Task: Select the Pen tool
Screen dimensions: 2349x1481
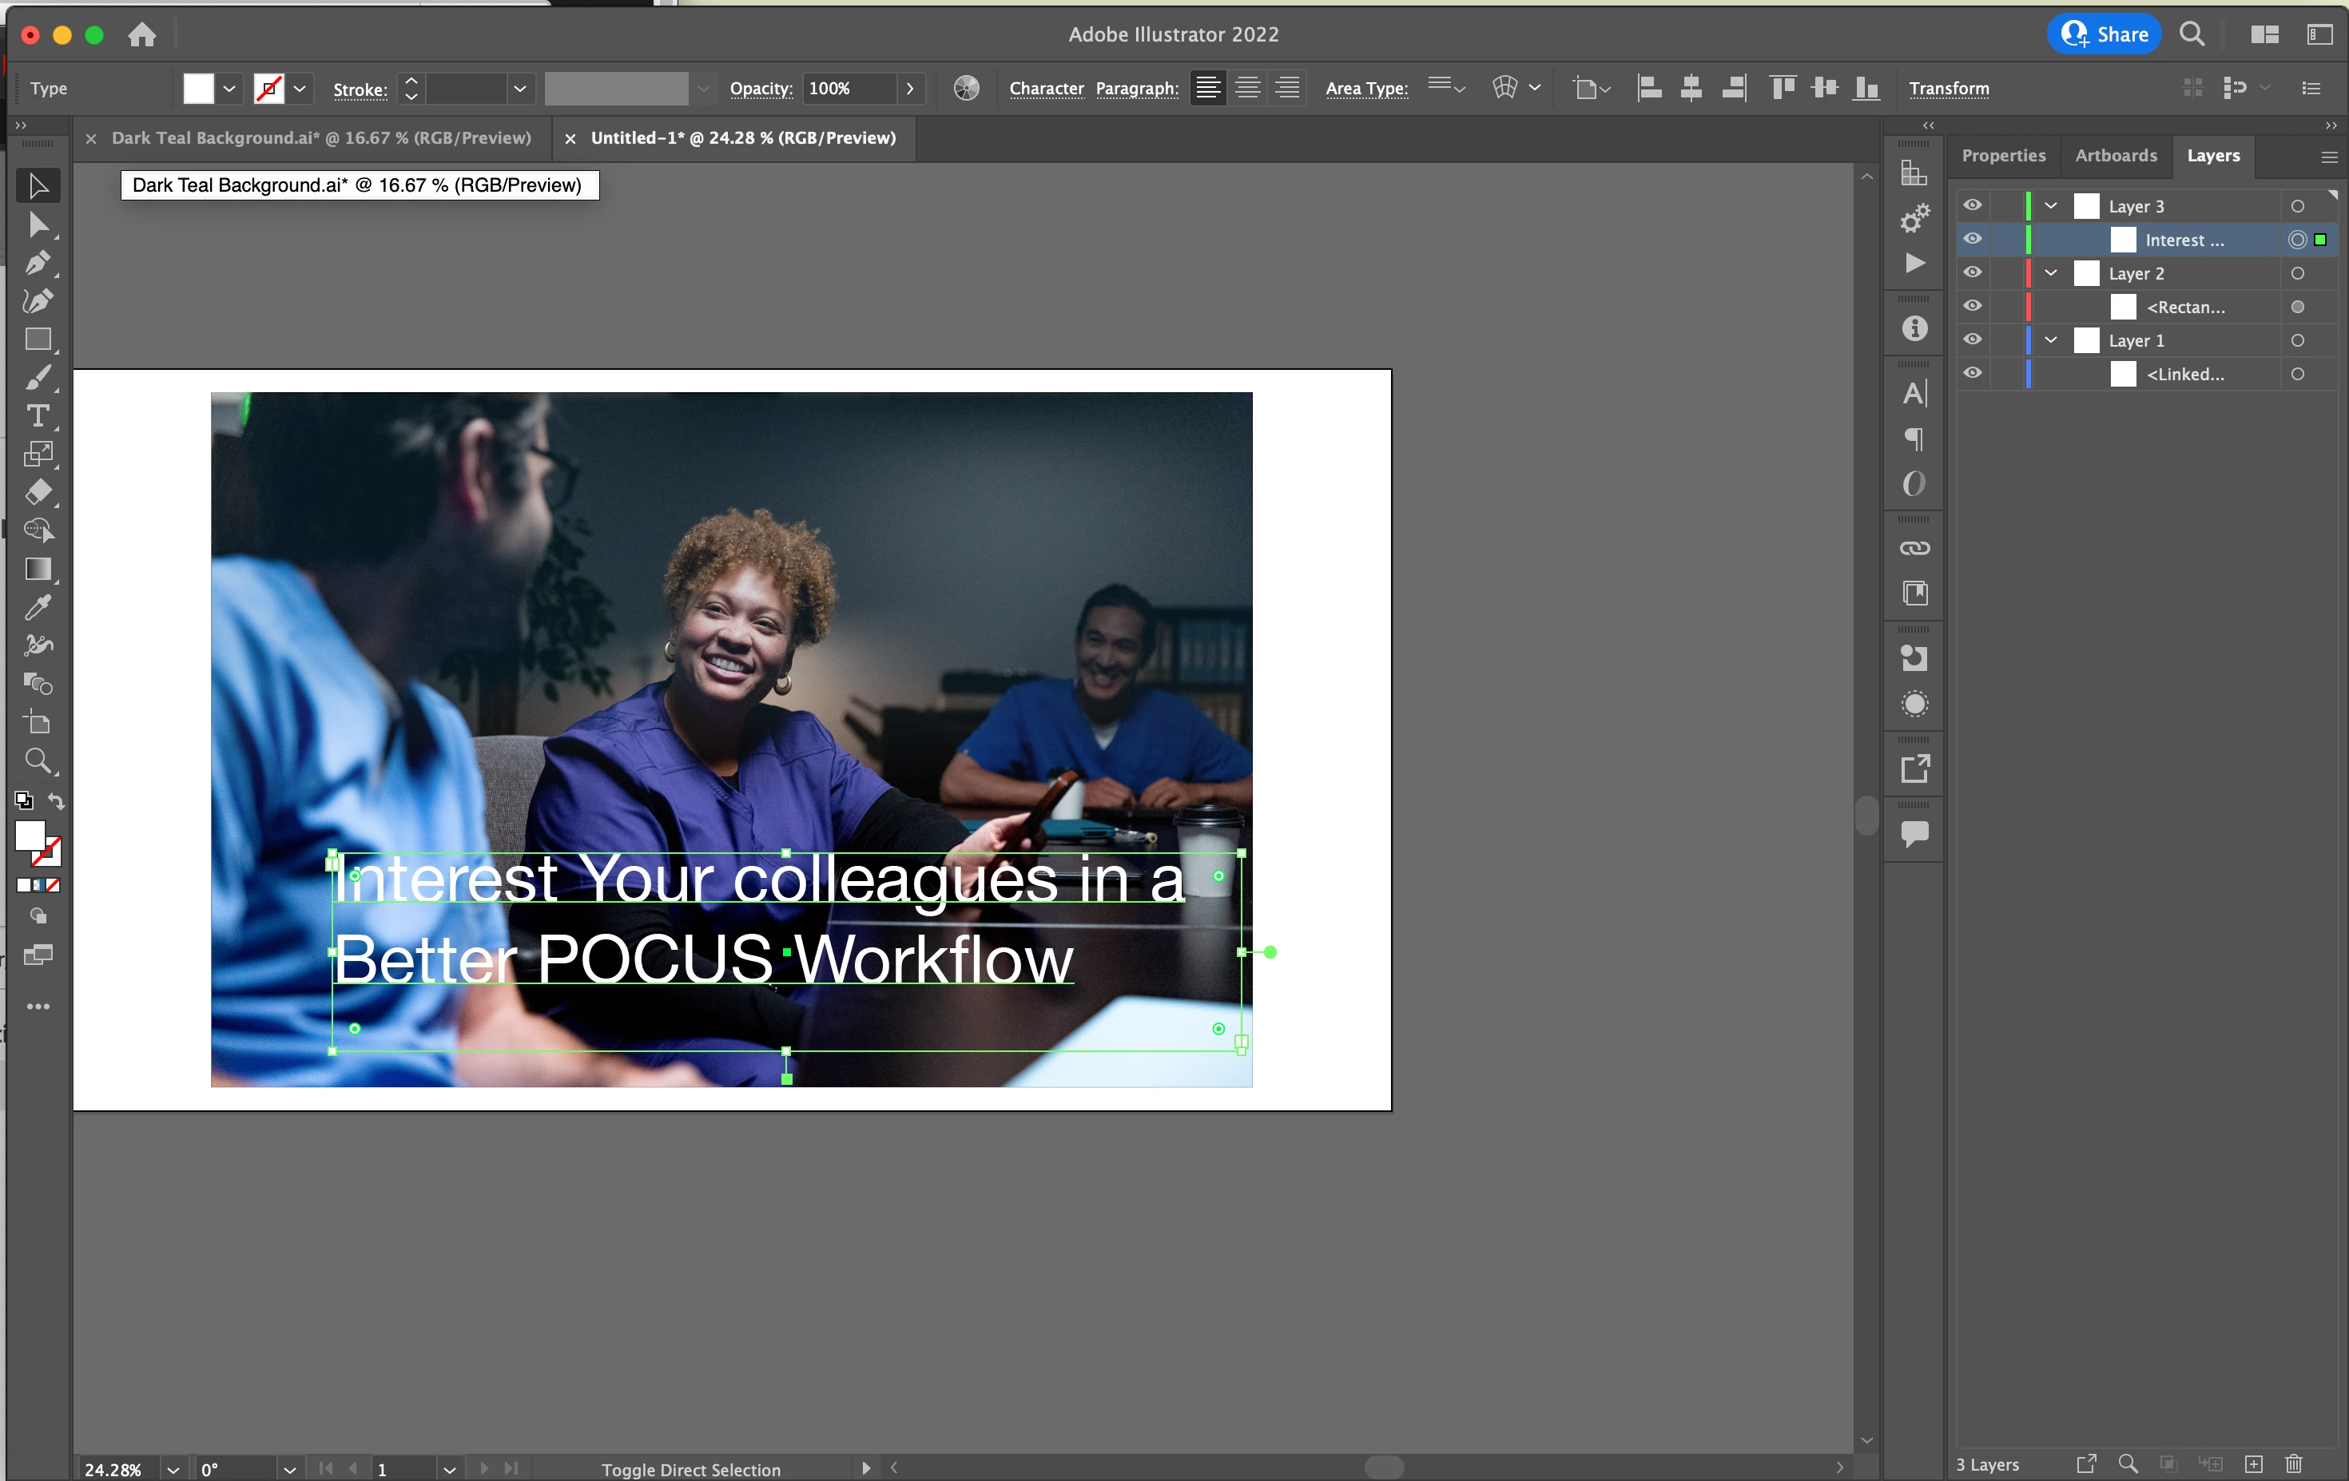Action: [x=37, y=264]
